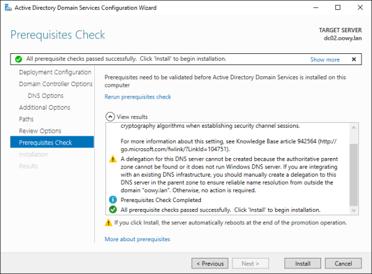Click green checkmark beside all prerequisite checks passed

click(x=112, y=210)
